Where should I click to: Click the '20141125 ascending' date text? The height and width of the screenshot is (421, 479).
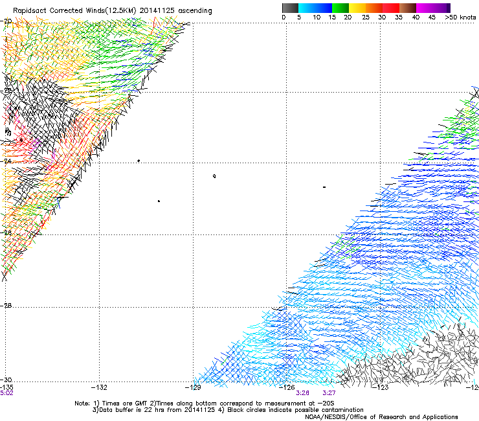(x=175, y=11)
